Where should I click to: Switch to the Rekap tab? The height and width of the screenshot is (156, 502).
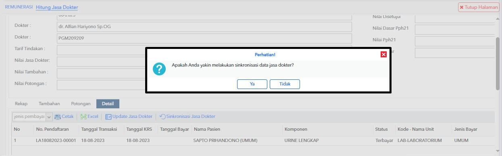[x=21, y=103]
